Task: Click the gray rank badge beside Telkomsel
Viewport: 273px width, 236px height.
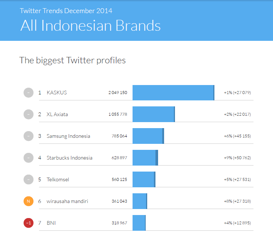Action: 29,179
